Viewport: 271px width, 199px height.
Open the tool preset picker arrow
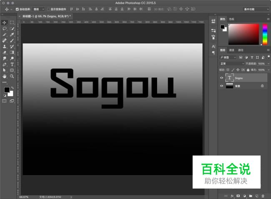coord(11,9)
